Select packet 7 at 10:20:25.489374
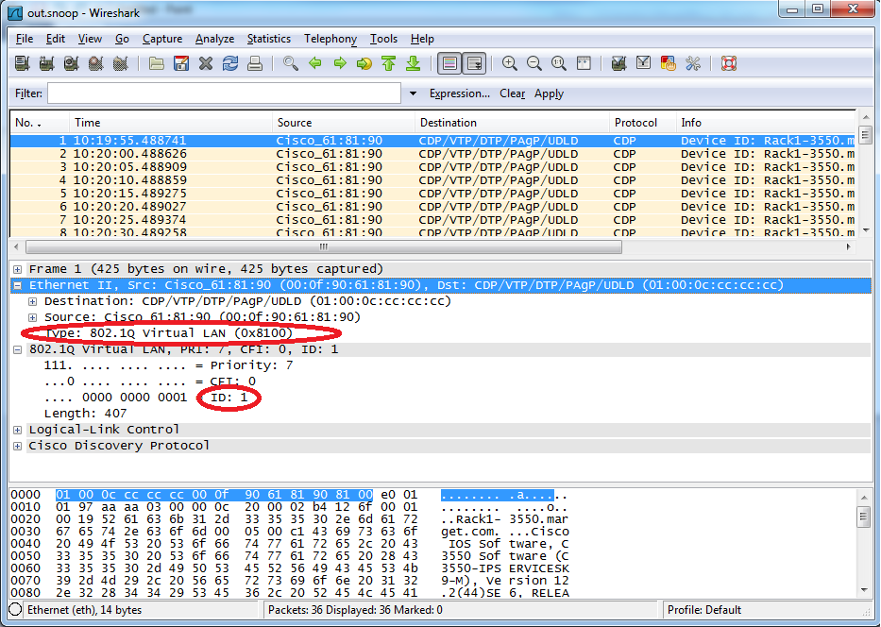The image size is (881, 627). [x=432, y=220]
